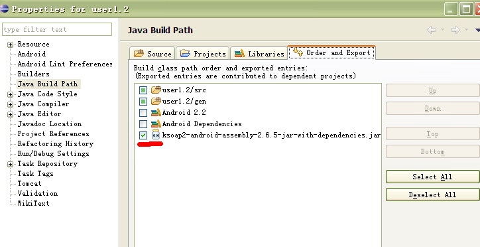Expand the Java Editor node
Screen dimensions: 480x247
11,115
